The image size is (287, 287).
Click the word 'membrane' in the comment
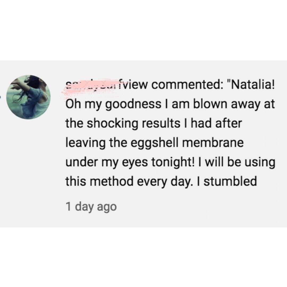[212, 143]
